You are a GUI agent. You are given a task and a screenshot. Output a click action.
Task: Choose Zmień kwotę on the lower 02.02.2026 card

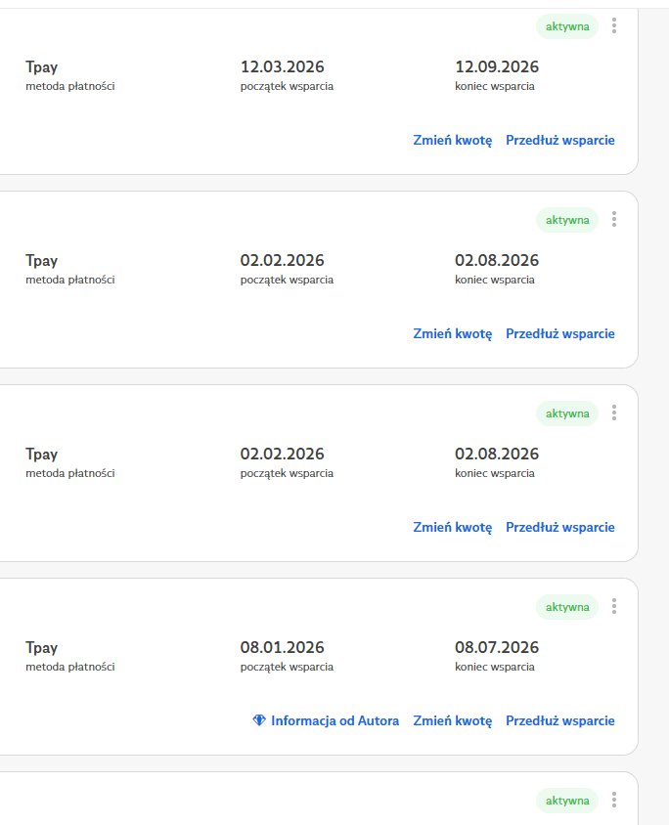pos(453,527)
